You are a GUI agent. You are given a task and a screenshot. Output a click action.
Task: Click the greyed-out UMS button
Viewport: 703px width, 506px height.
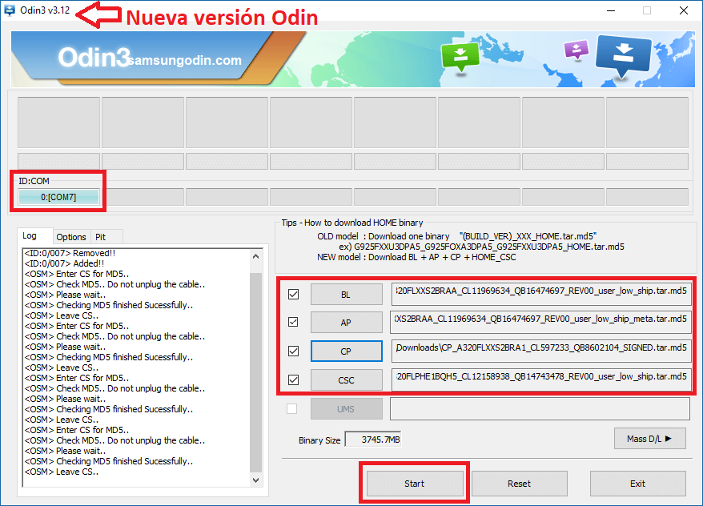click(x=346, y=409)
